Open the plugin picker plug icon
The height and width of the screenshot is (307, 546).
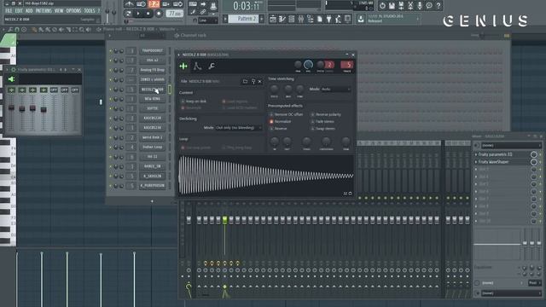(x=328, y=19)
